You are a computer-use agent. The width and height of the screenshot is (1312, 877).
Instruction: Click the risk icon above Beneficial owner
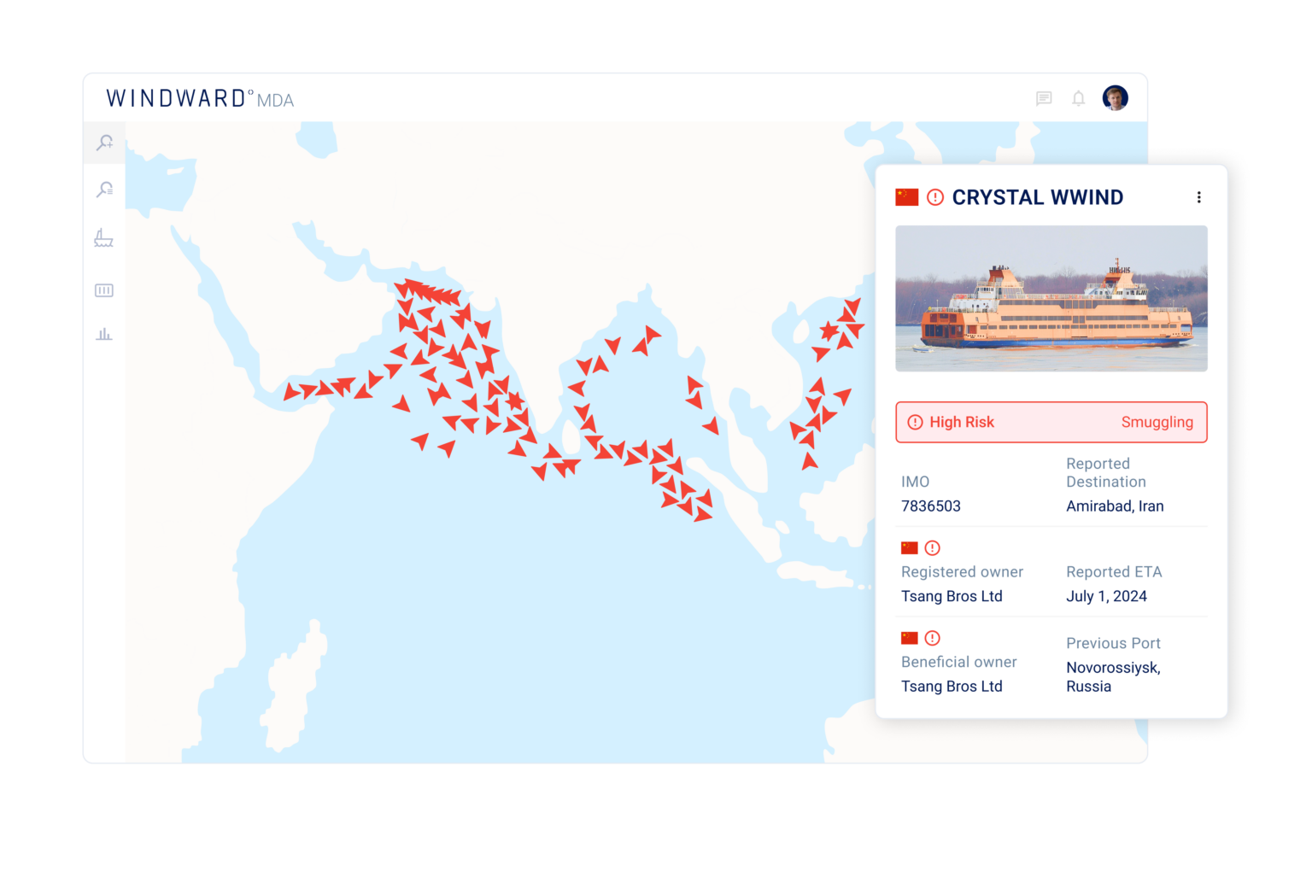pos(933,638)
